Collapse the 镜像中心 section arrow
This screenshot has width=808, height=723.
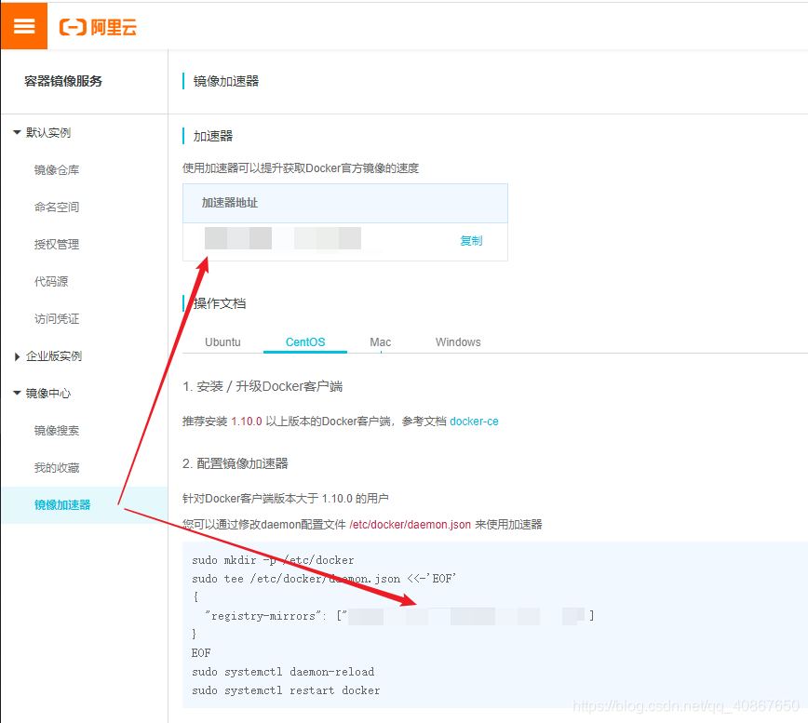[17, 394]
